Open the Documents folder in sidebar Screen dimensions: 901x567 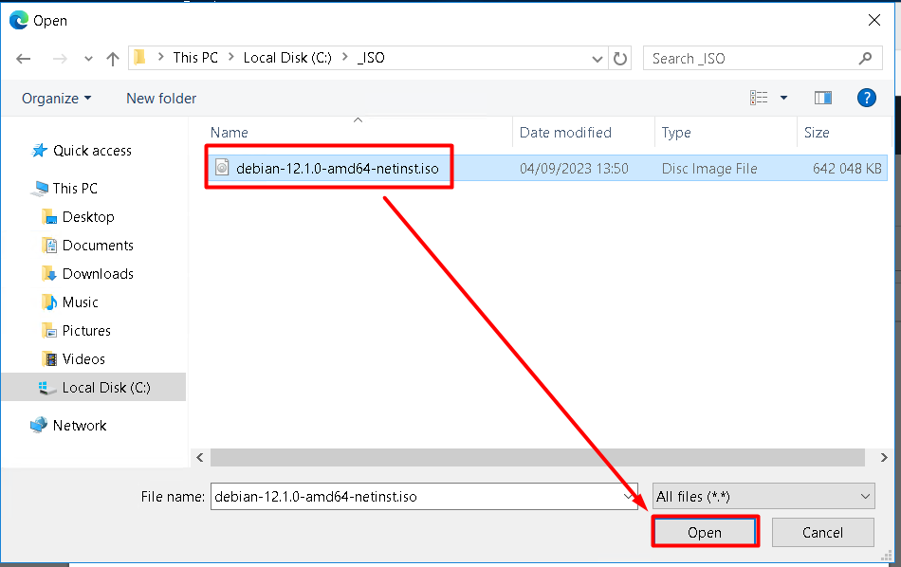98,246
